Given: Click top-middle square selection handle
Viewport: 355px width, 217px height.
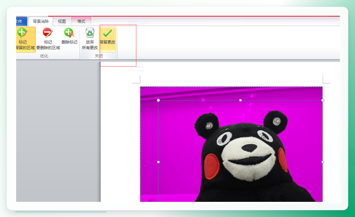Looking at the screenshot, I should tap(240, 100).
